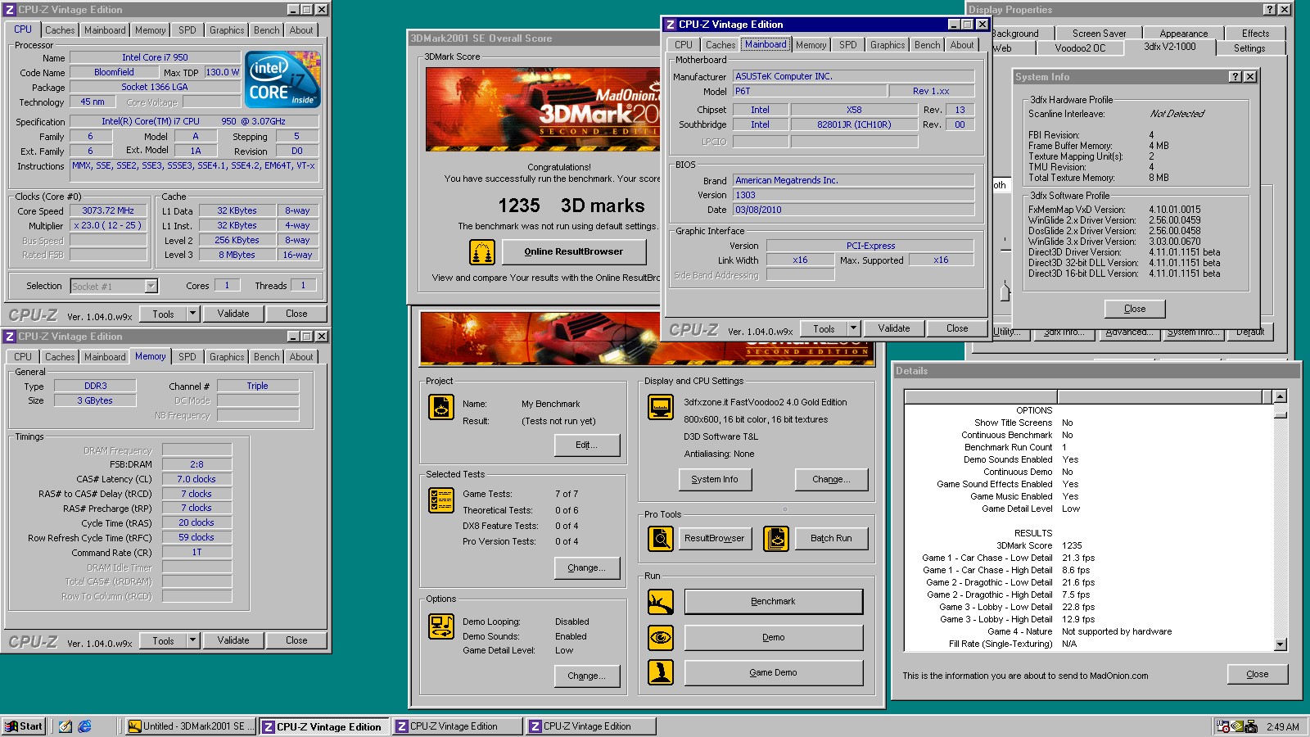Close the 3dfx System Info dialog
The width and height of the screenshot is (1310, 737).
click(x=1135, y=309)
